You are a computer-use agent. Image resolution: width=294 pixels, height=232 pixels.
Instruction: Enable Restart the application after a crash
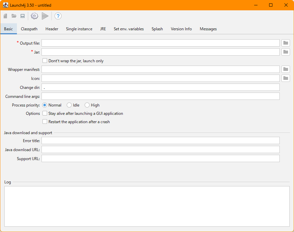pos(44,121)
